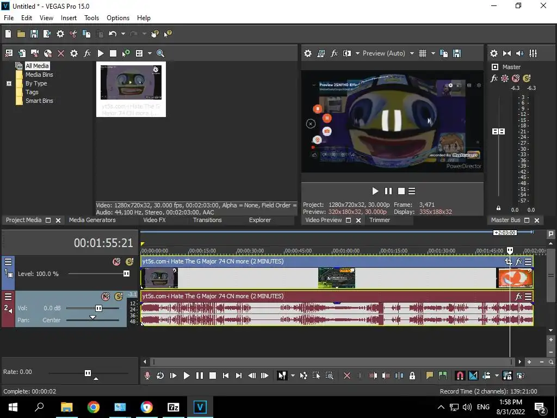Open the Tools menu
The width and height of the screenshot is (557, 418).
coord(91,18)
